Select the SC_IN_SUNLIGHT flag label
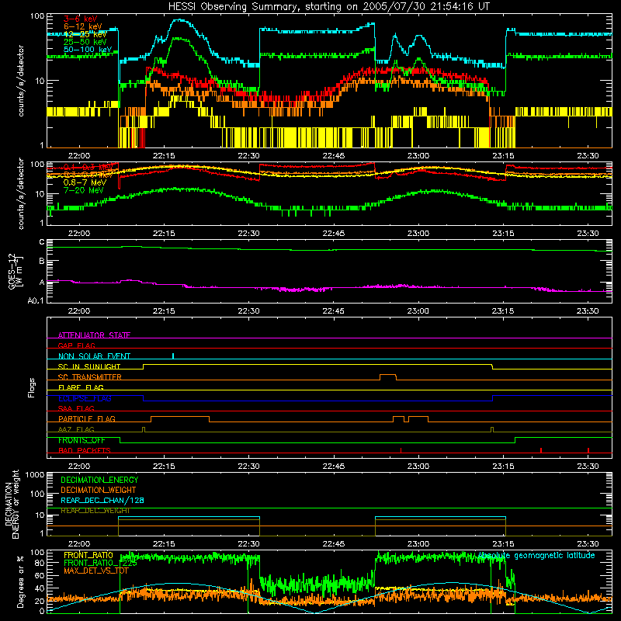This screenshot has height=621, width=621. [89, 366]
